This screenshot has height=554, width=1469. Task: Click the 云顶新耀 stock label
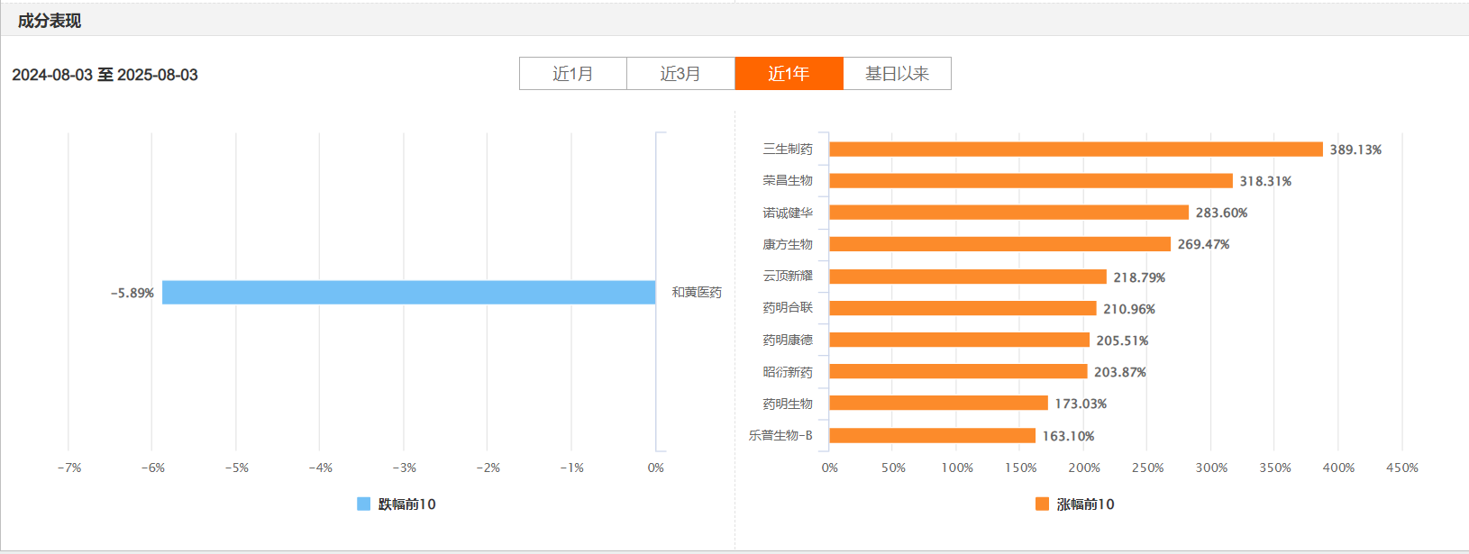coord(788,276)
